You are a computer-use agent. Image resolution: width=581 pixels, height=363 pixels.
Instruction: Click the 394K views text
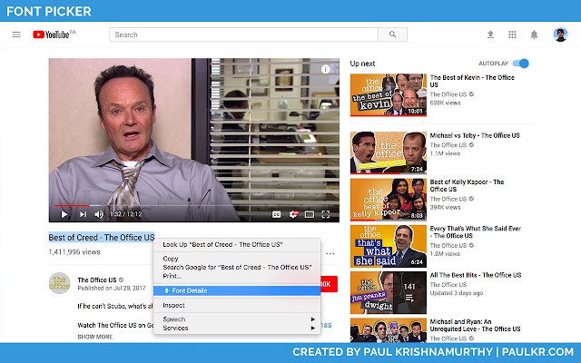click(445, 207)
